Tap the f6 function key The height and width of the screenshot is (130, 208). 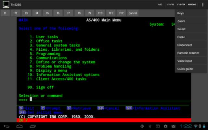pyautogui.click(x=58, y=13)
